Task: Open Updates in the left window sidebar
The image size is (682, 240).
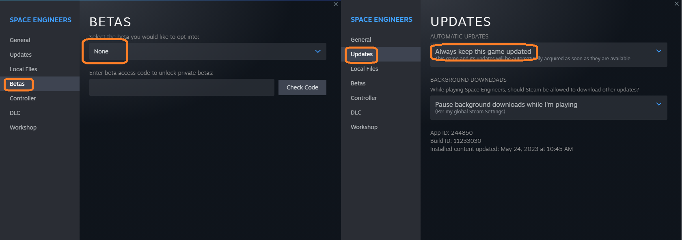Action: (21, 55)
